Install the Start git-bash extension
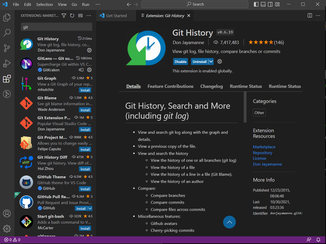This screenshot has height=244, width=326. [x=85, y=228]
